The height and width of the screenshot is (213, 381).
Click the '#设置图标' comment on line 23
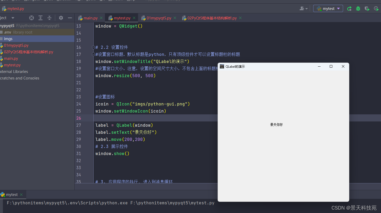coord(105,97)
